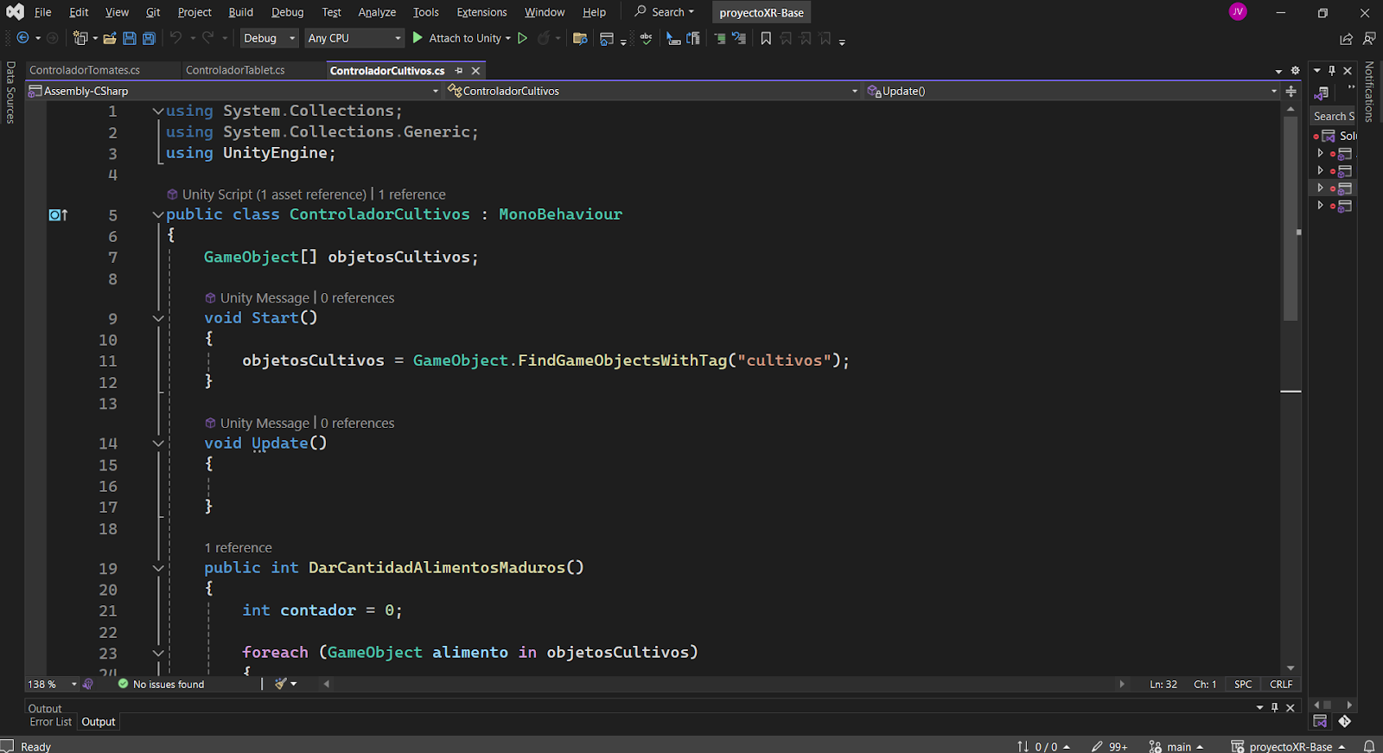The height and width of the screenshot is (753, 1383).
Task: Toggle bookmark on current line icon
Action: (766, 38)
